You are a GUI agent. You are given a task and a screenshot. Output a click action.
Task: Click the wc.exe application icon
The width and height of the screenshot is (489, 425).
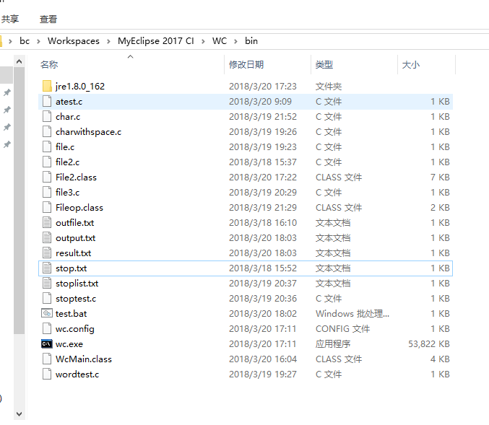(47, 344)
